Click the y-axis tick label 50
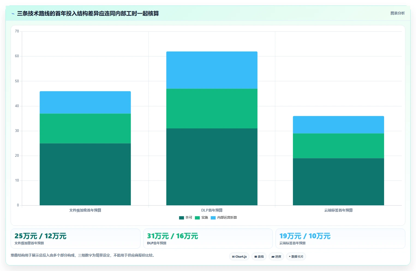Viewport: 416px width, 271px height. coord(17,81)
